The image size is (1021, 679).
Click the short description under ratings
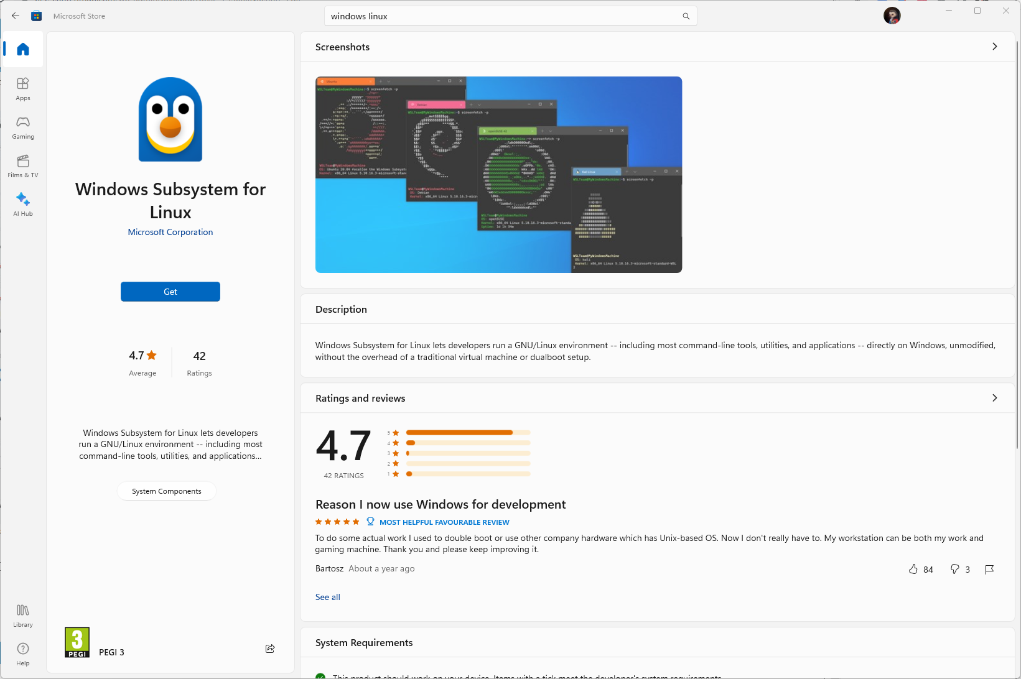point(170,445)
